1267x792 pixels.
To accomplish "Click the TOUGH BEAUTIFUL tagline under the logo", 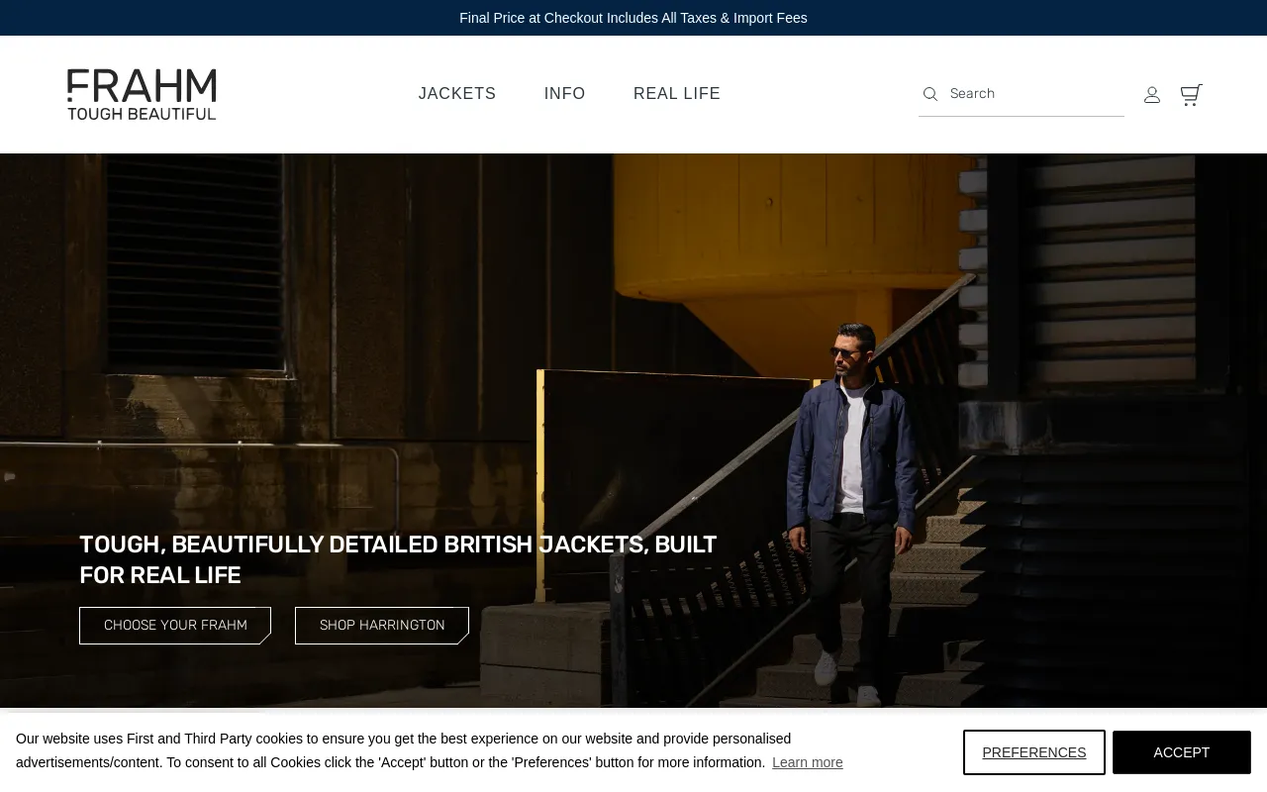I will coord(142,113).
